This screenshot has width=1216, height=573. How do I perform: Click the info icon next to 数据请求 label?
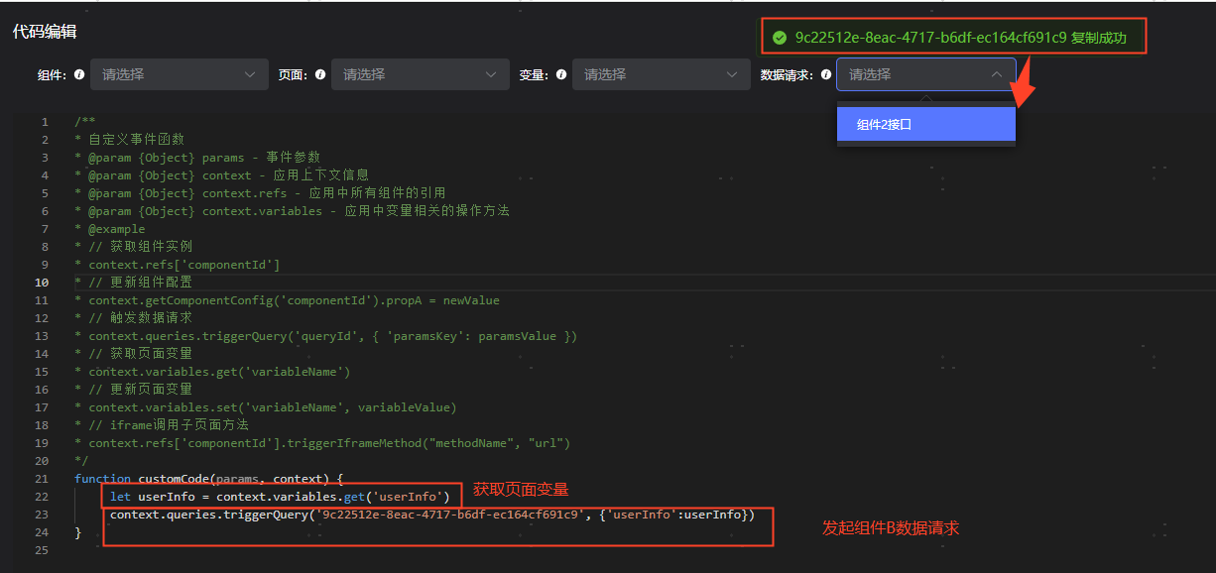coord(825,73)
